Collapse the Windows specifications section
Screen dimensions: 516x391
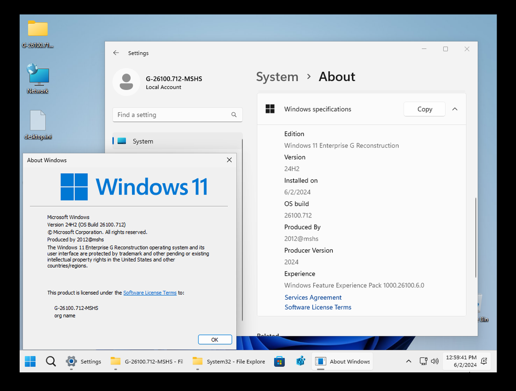coord(455,109)
